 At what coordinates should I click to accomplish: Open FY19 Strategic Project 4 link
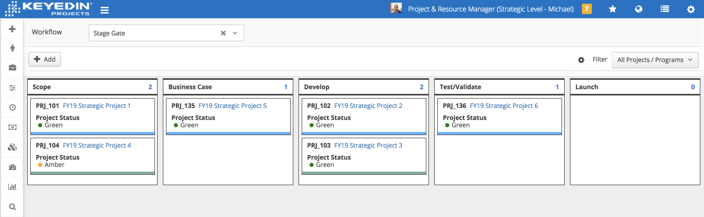(x=97, y=146)
